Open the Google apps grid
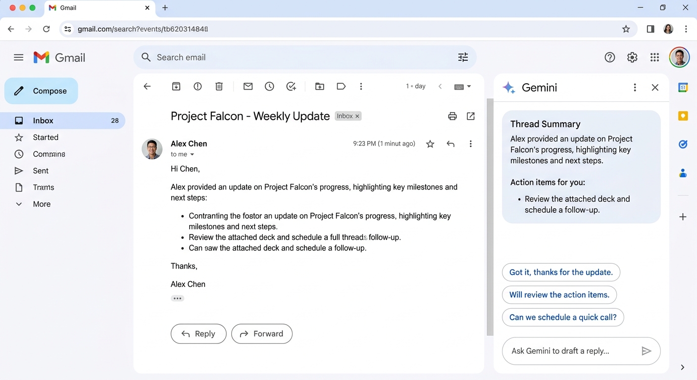 655,57
